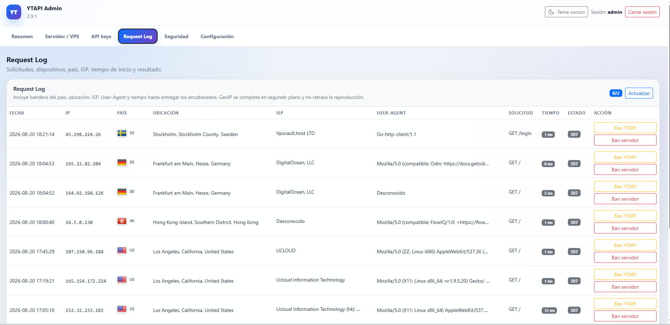Viewport: 670px width, 325px height.
Task: Click the Actualizar button
Action: [x=639, y=93]
